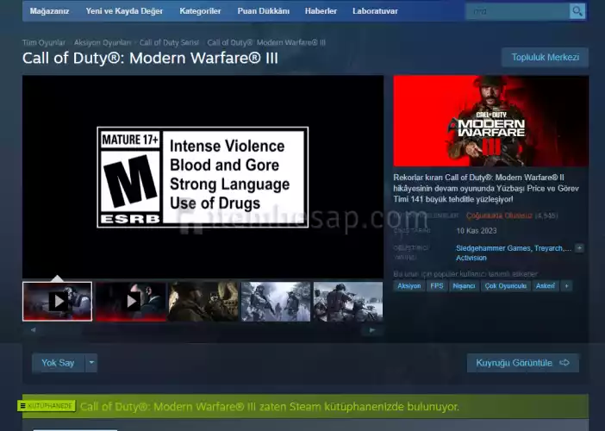The height and width of the screenshot is (431, 605).
Task: Go to Puan Dükkânı tab
Action: click(263, 11)
